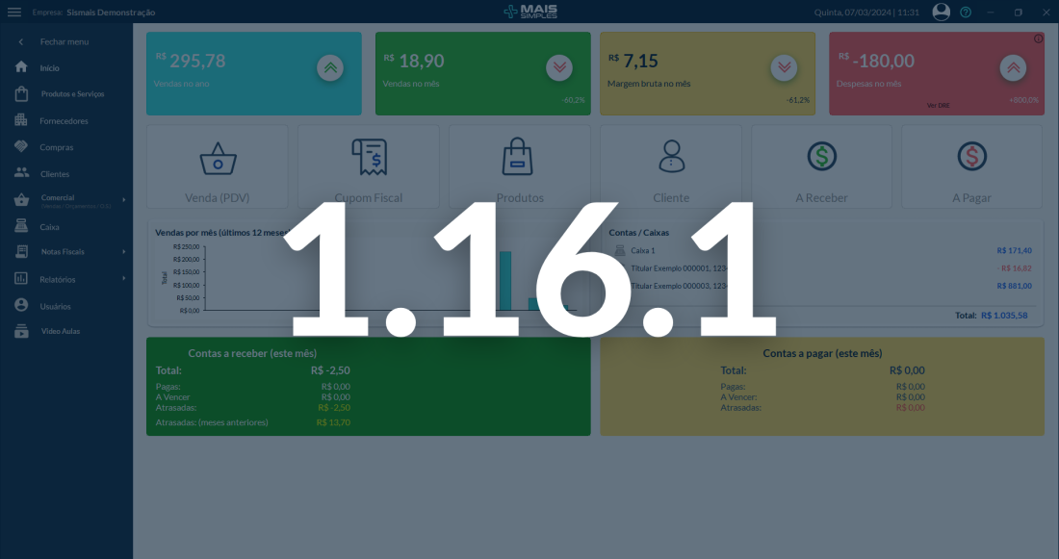Expand the Relatórios submenu arrow
The width and height of the screenshot is (1059, 559).
point(123,278)
